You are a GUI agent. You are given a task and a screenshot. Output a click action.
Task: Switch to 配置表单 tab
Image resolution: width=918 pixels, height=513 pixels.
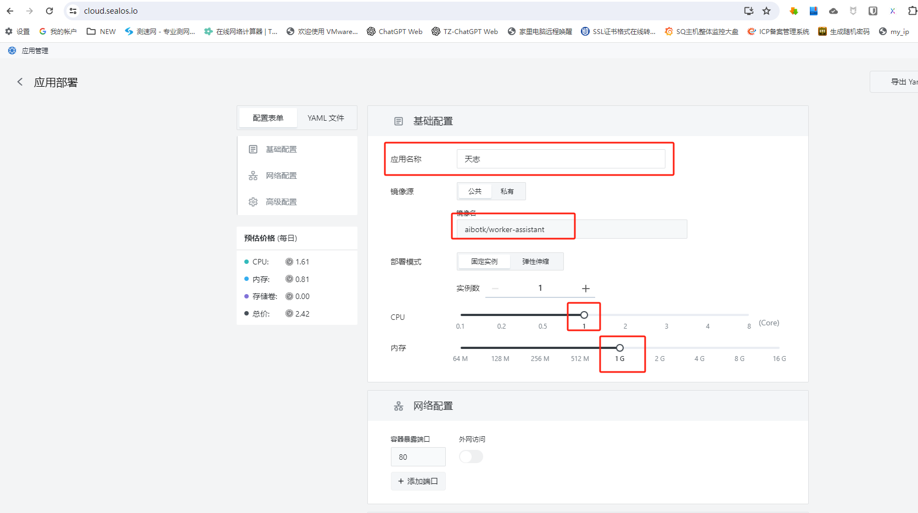click(x=268, y=118)
